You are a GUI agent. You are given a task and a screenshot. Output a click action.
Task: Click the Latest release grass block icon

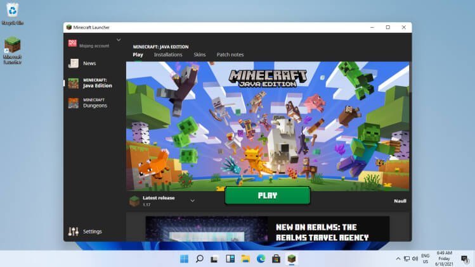click(134, 201)
